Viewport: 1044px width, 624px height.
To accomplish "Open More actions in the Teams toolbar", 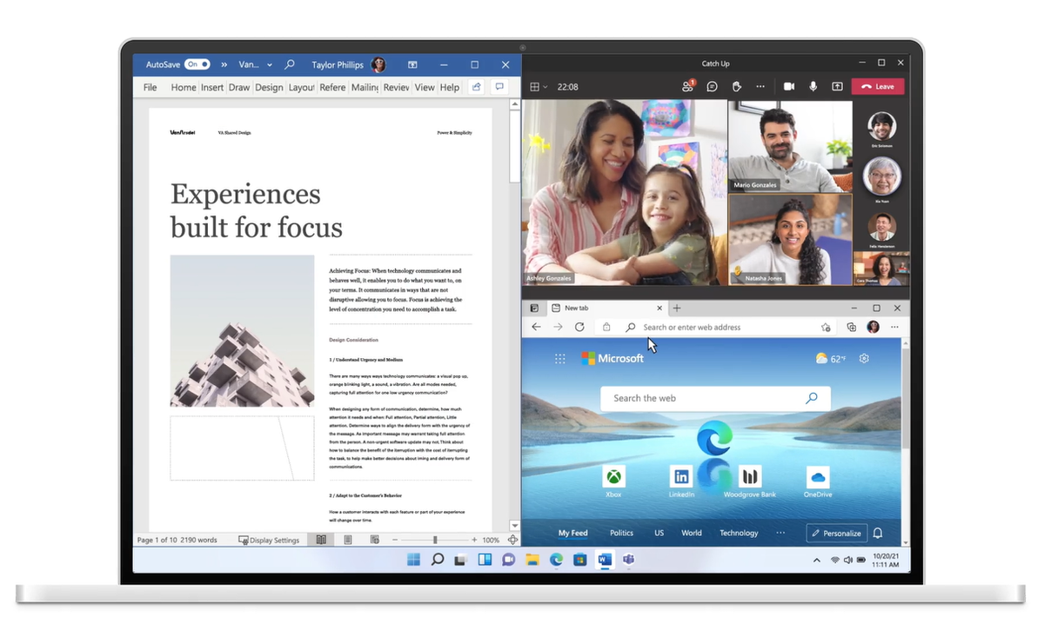I will (760, 86).
